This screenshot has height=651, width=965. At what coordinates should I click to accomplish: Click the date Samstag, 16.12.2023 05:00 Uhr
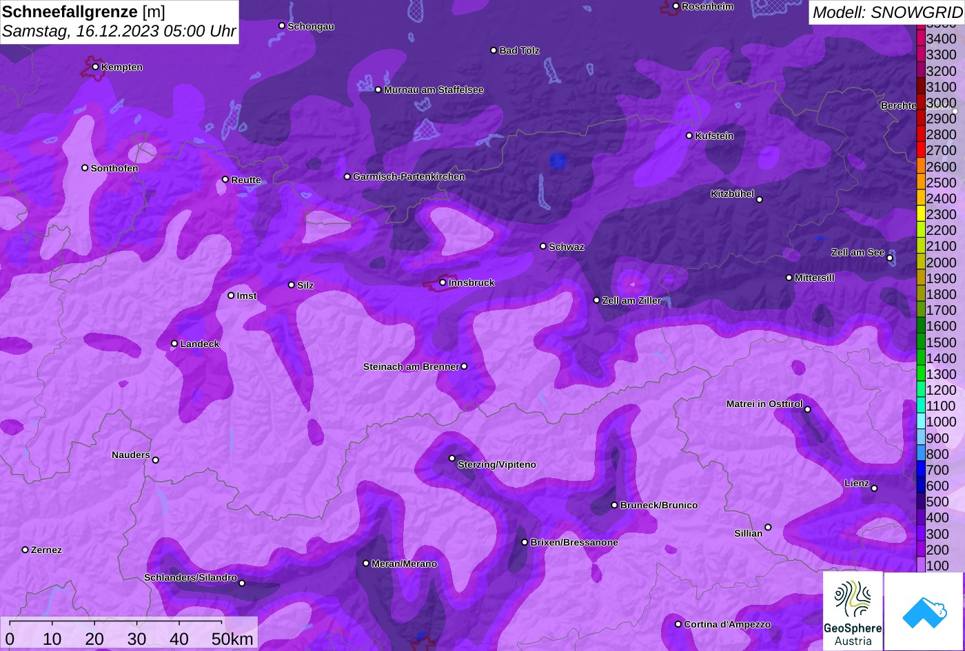coord(119,31)
